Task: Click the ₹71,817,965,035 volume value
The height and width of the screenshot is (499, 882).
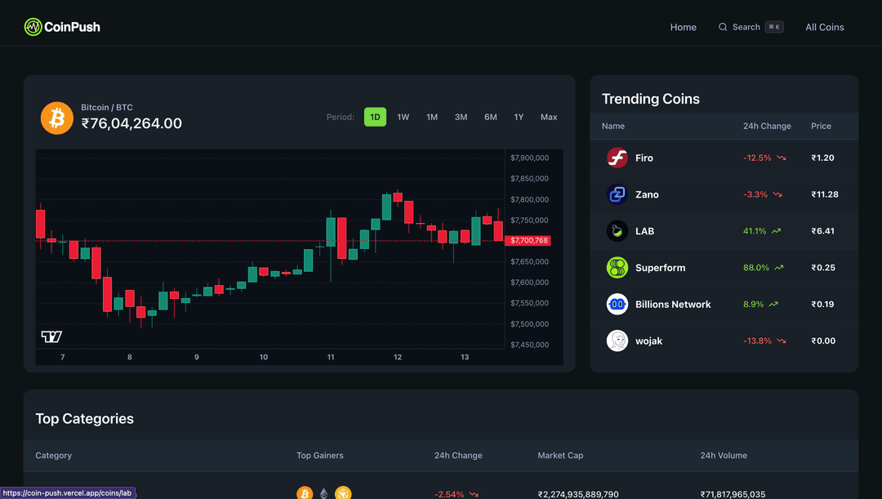Action: coord(733,494)
